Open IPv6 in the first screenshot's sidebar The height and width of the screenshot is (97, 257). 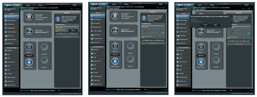pyautogui.click(x=12, y=66)
